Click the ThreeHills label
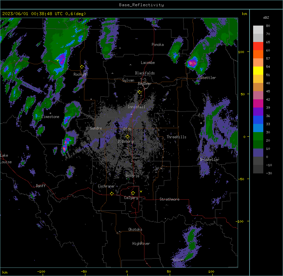The image size is (283, 276). tap(176, 137)
